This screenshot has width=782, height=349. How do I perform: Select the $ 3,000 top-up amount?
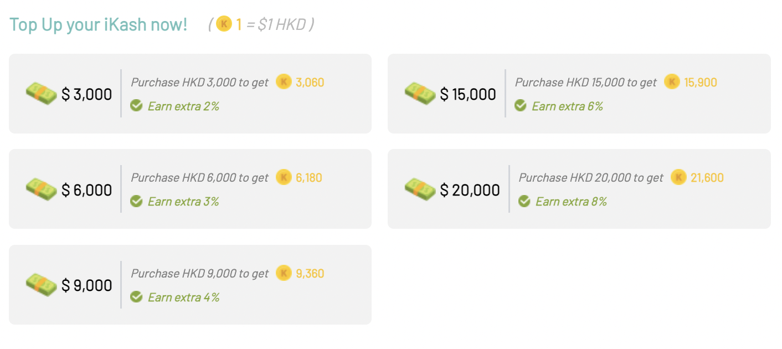(87, 94)
